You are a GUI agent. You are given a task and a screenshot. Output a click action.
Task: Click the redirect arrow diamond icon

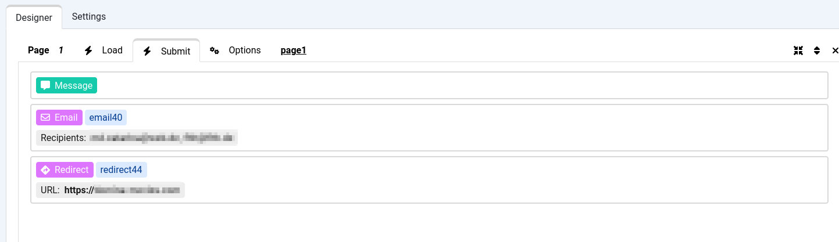(x=45, y=170)
